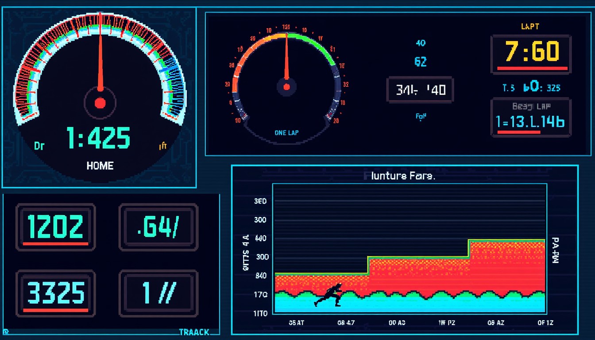The image size is (595, 340).
Task: Select the 1 // readout box
Action: [x=158, y=293]
